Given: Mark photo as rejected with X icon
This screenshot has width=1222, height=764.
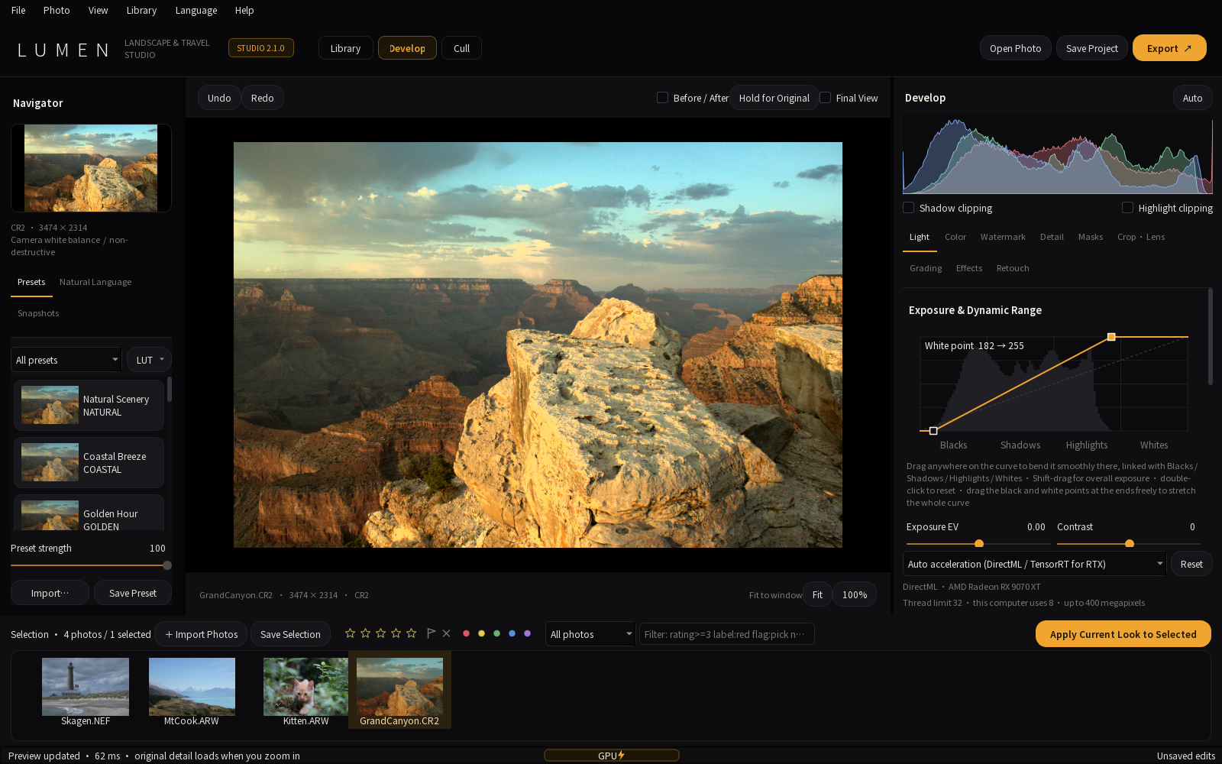Looking at the screenshot, I should pos(447,633).
